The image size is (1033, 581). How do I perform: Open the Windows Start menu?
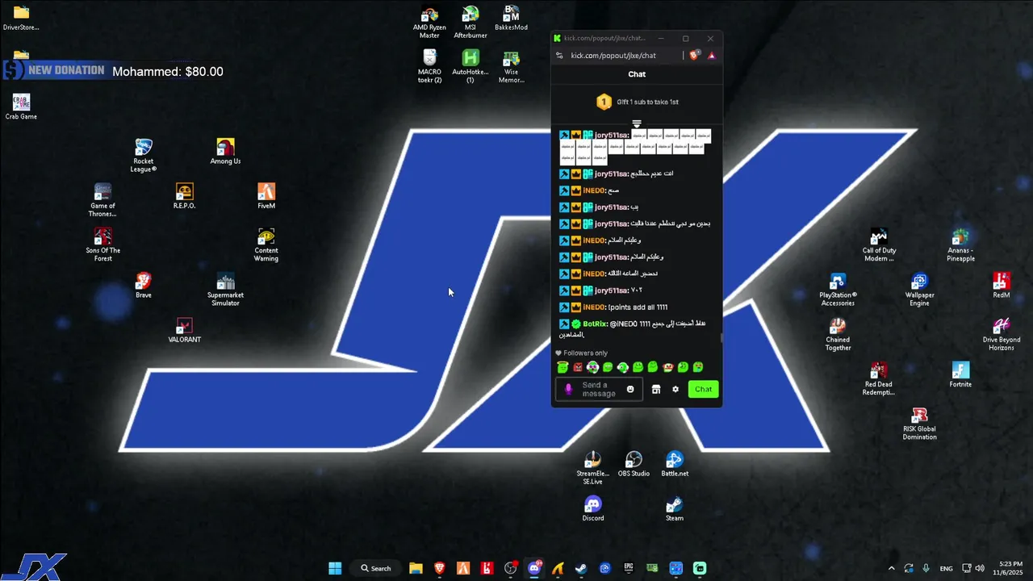point(335,568)
